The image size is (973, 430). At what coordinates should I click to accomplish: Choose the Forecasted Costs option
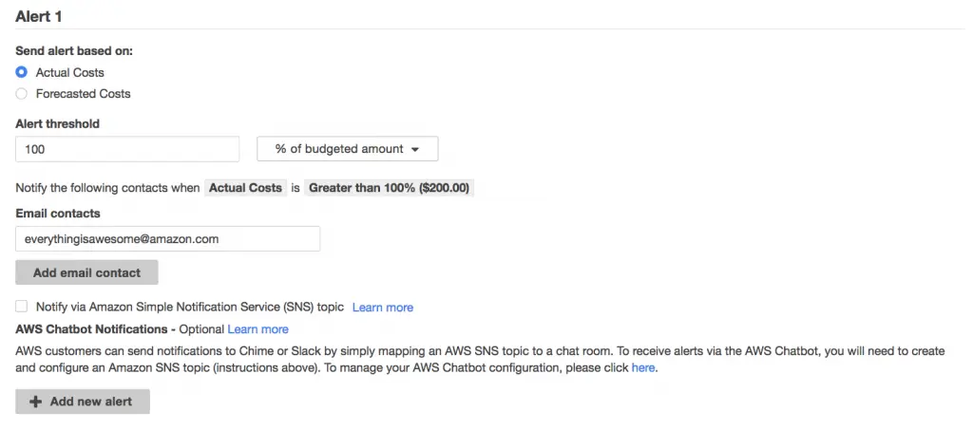[22, 94]
